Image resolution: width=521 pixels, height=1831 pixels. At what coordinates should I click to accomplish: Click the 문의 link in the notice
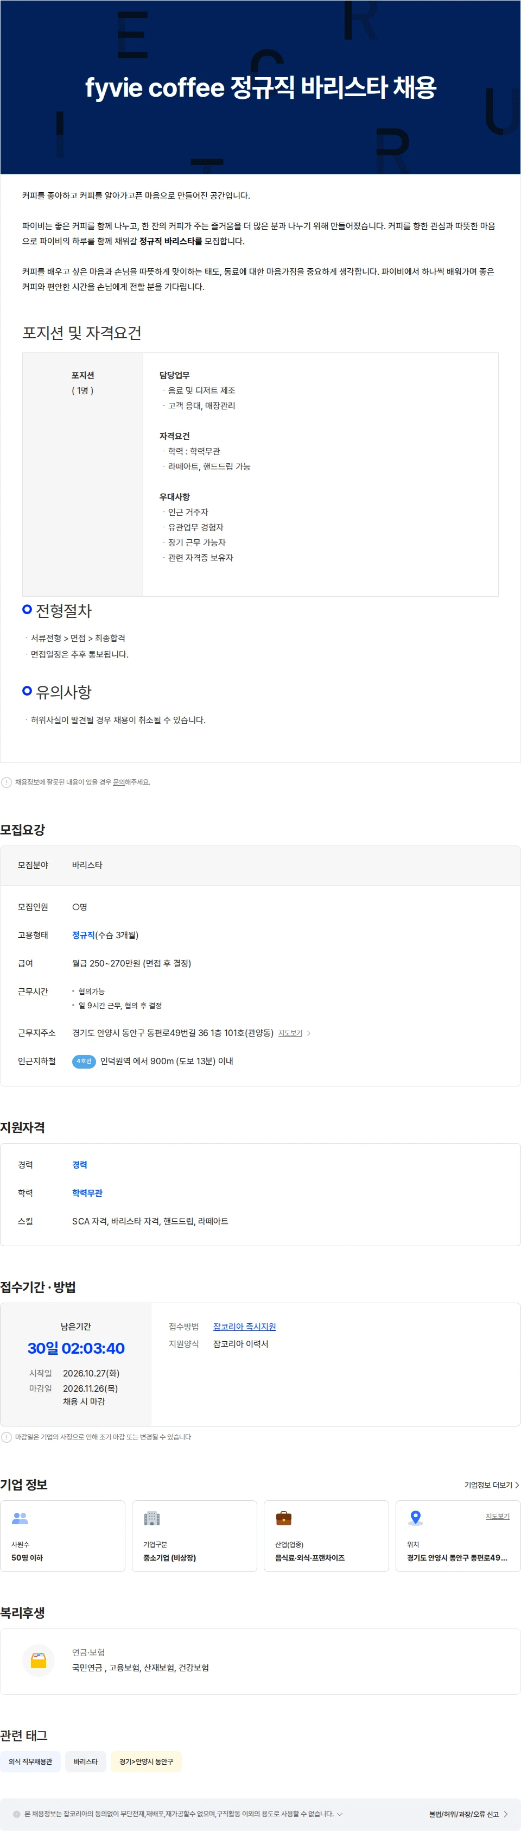pos(119,782)
